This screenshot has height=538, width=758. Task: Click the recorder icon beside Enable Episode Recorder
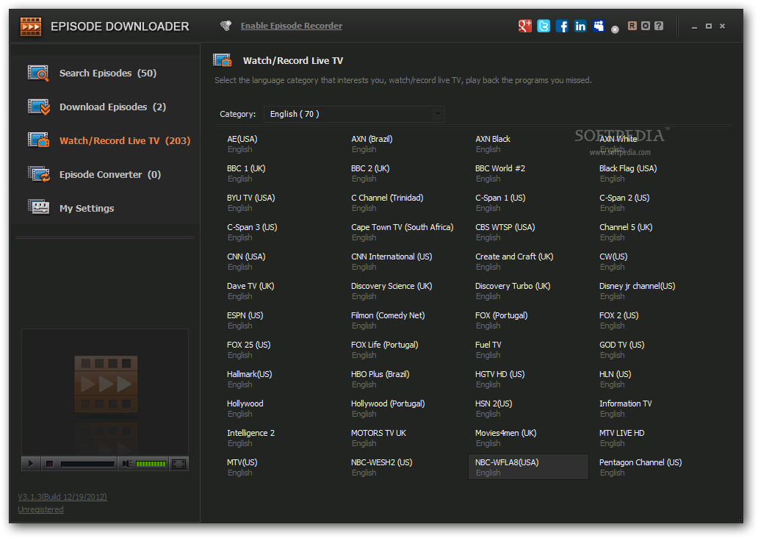coord(225,26)
